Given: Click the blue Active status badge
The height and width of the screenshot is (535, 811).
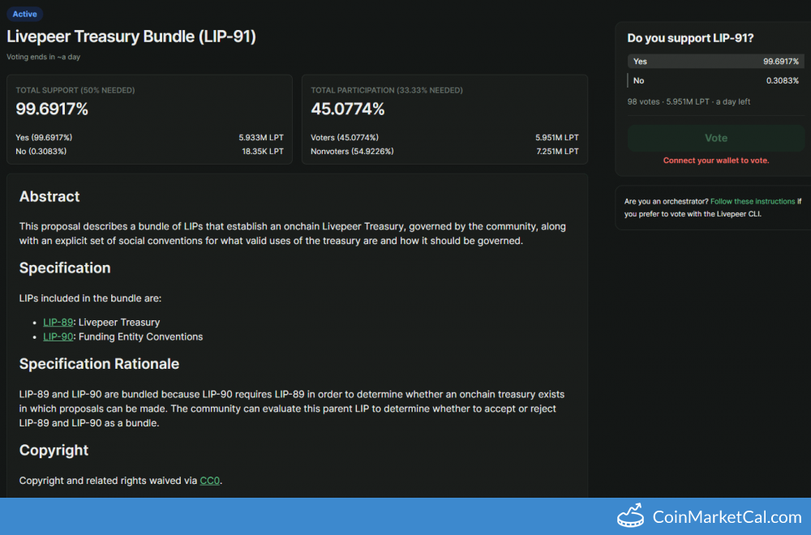Looking at the screenshot, I should pyautogui.click(x=24, y=14).
